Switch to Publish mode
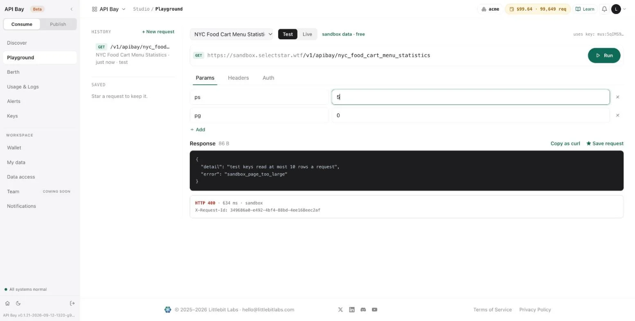This screenshot has width=635, height=321. point(58,24)
